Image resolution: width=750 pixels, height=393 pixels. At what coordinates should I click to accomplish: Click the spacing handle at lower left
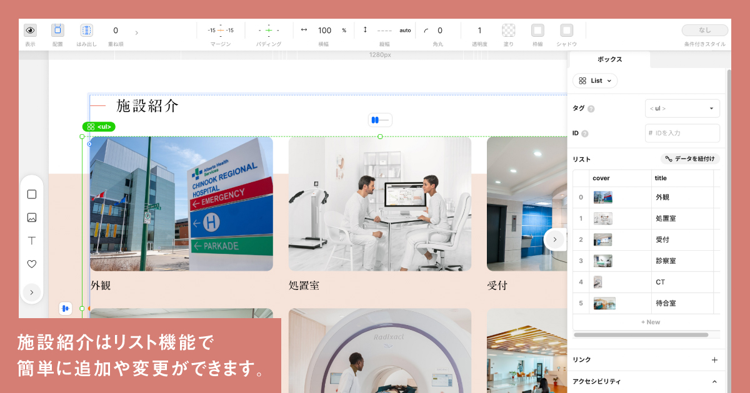[x=66, y=308]
